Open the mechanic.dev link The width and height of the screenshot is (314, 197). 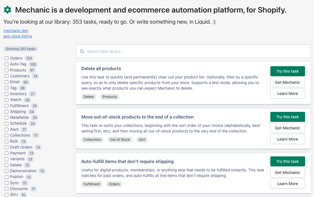tap(16, 31)
